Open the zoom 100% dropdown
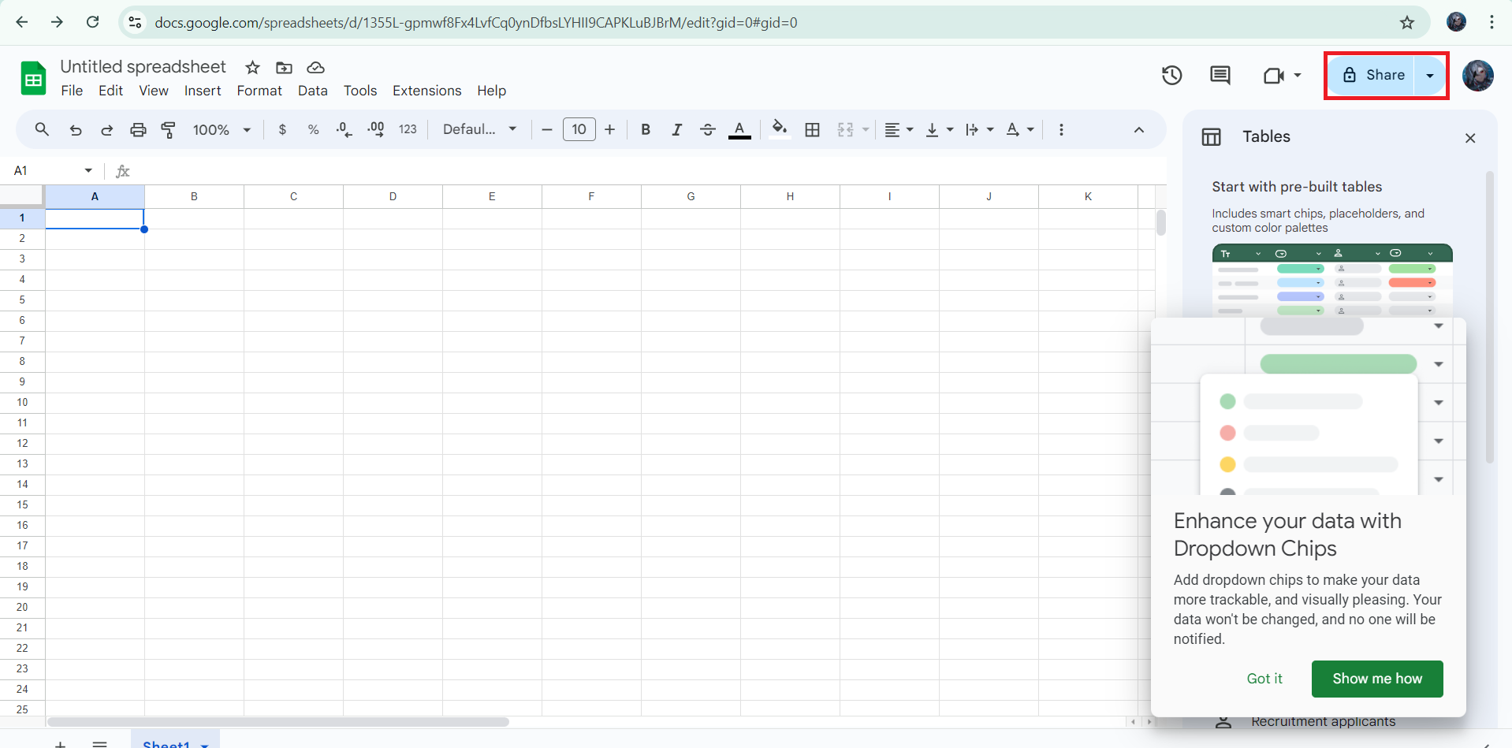Viewport: 1512px width, 748px height. point(222,130)
